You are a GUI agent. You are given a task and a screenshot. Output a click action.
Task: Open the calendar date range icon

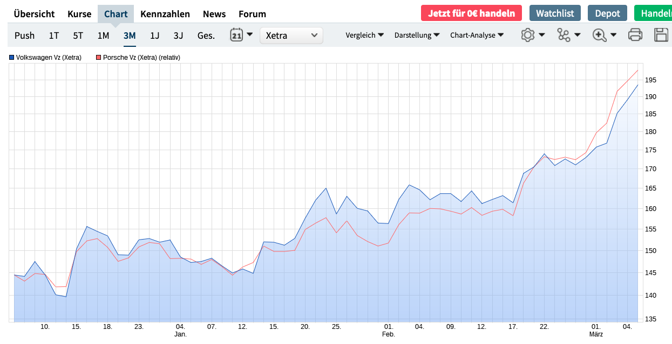click(x=236, y=35)
